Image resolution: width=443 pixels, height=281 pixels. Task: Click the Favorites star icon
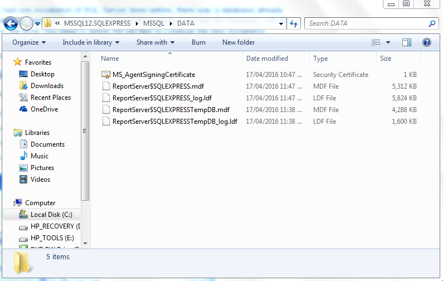click(17, 62)
